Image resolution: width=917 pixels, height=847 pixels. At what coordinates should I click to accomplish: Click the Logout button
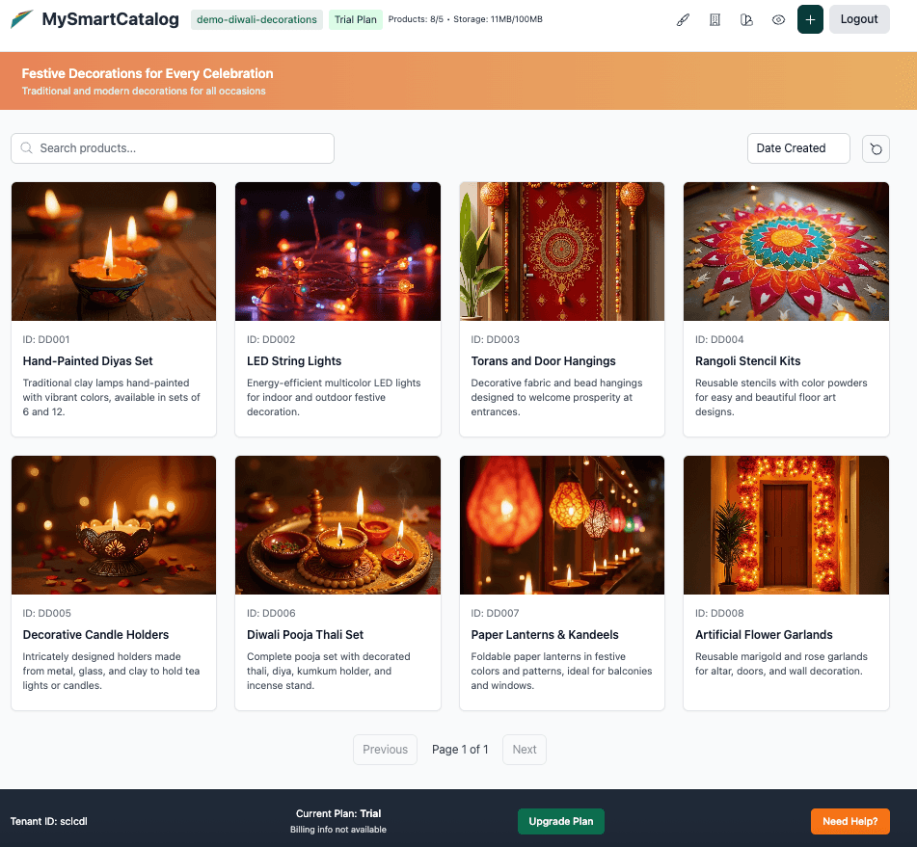tap(858, 19)
